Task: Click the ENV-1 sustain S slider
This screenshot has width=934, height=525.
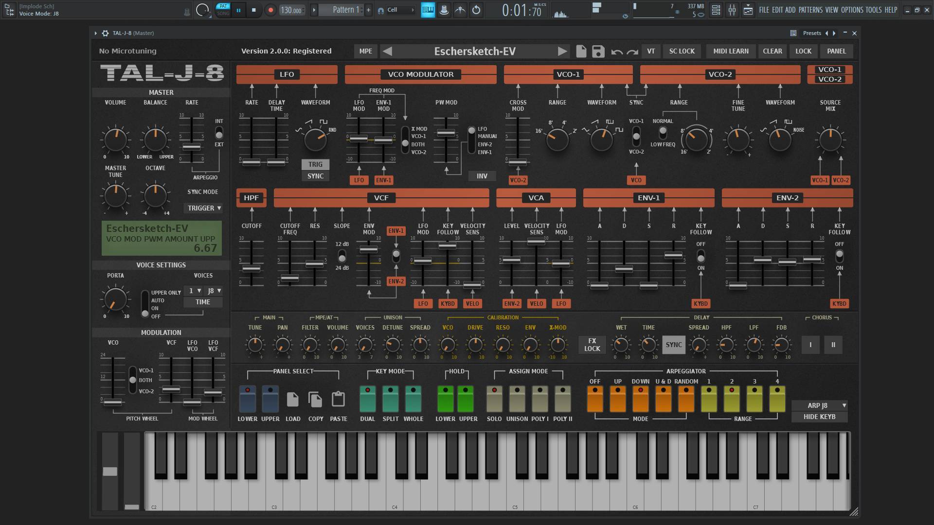Action: [648, 286]
